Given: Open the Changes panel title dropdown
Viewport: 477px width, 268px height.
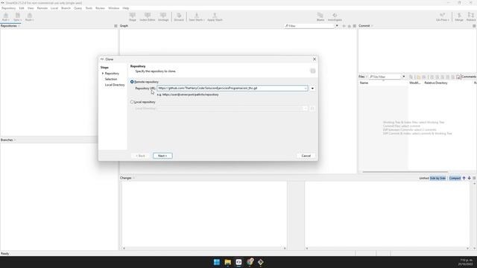Looking at the screenshot, I should pos(133,178).
